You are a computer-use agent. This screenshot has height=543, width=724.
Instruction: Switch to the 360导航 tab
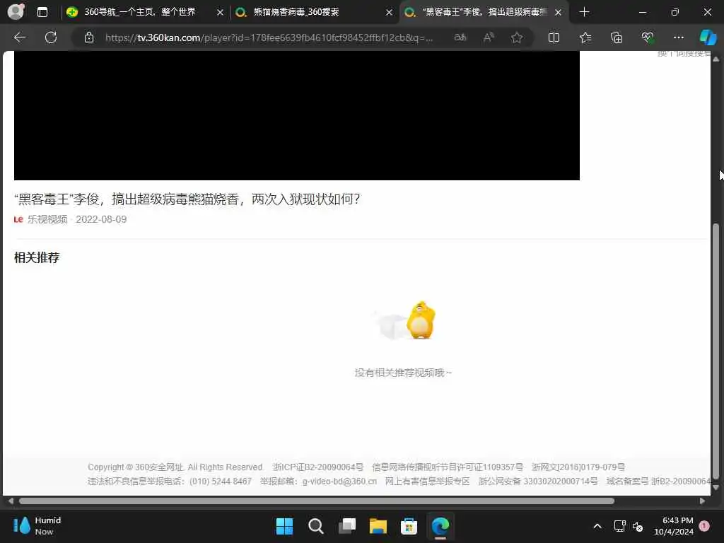139,12
